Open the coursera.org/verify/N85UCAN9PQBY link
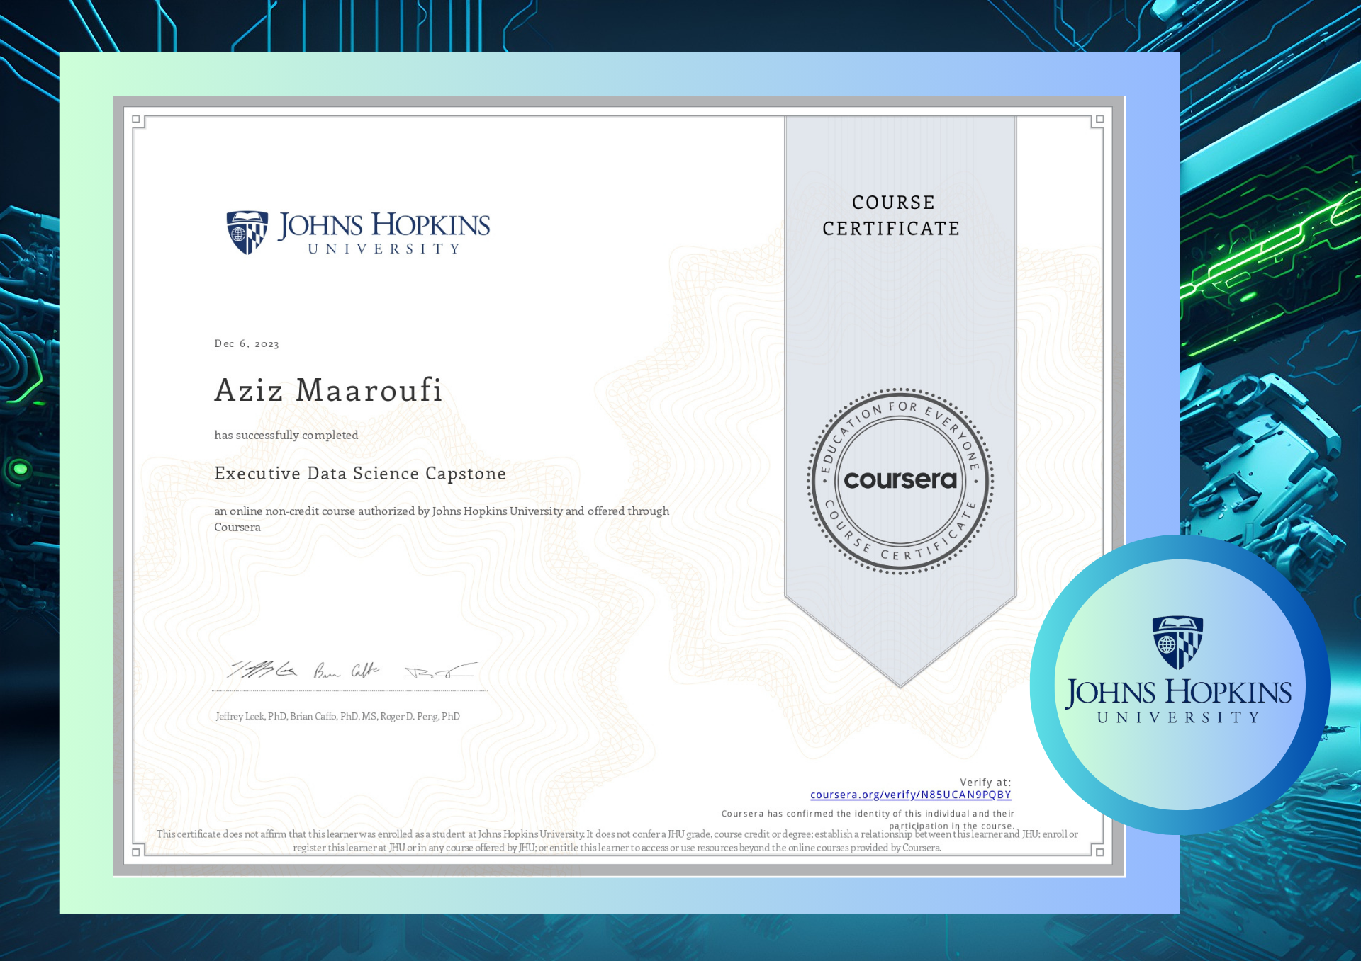The width and height of the screenshot is (1361, 961). tap(910, 795)
